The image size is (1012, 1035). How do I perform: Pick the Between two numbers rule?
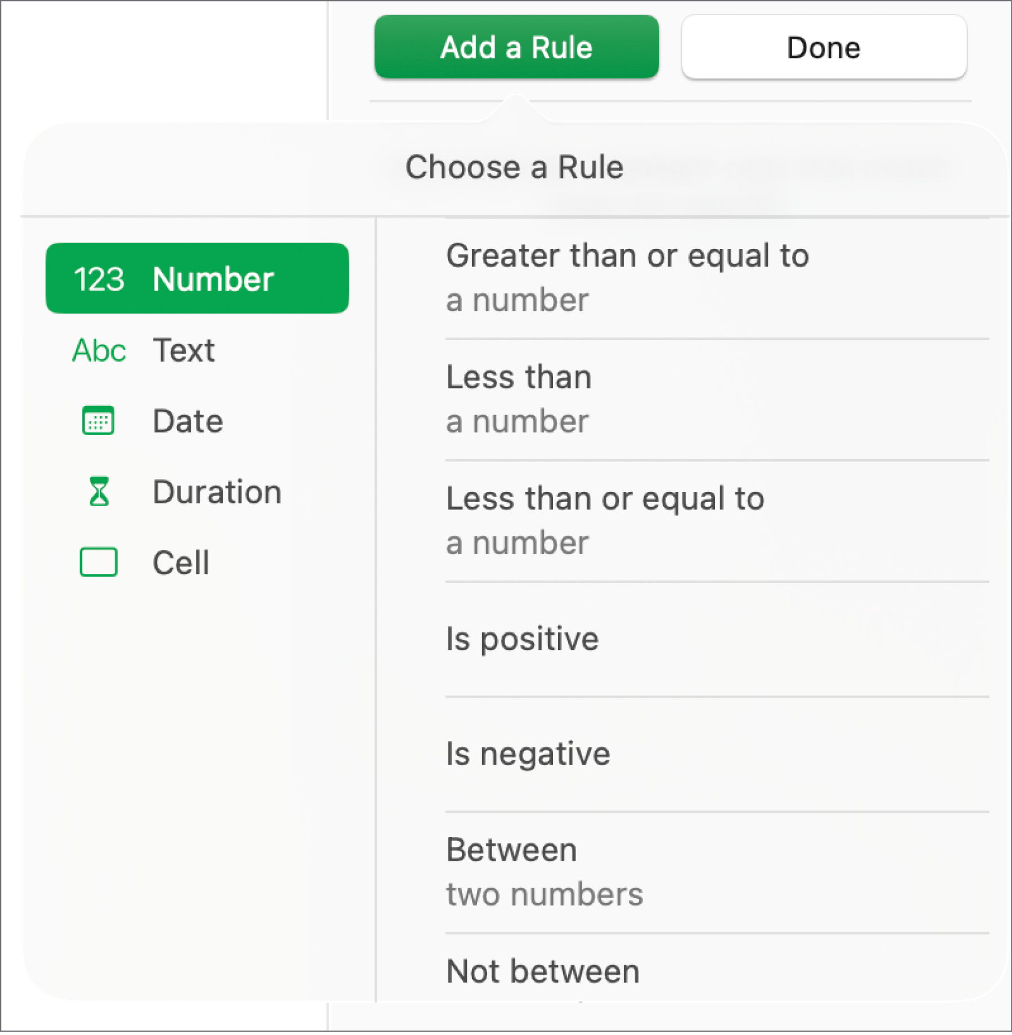tap(544, 871)
